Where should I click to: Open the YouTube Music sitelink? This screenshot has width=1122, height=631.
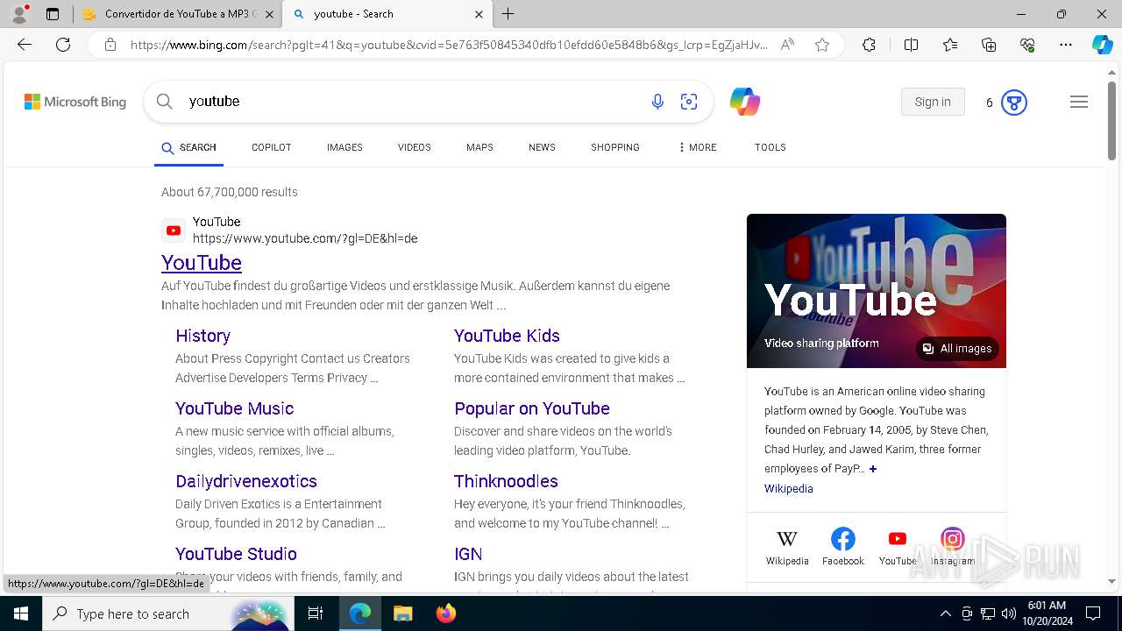tap(234, 408)
